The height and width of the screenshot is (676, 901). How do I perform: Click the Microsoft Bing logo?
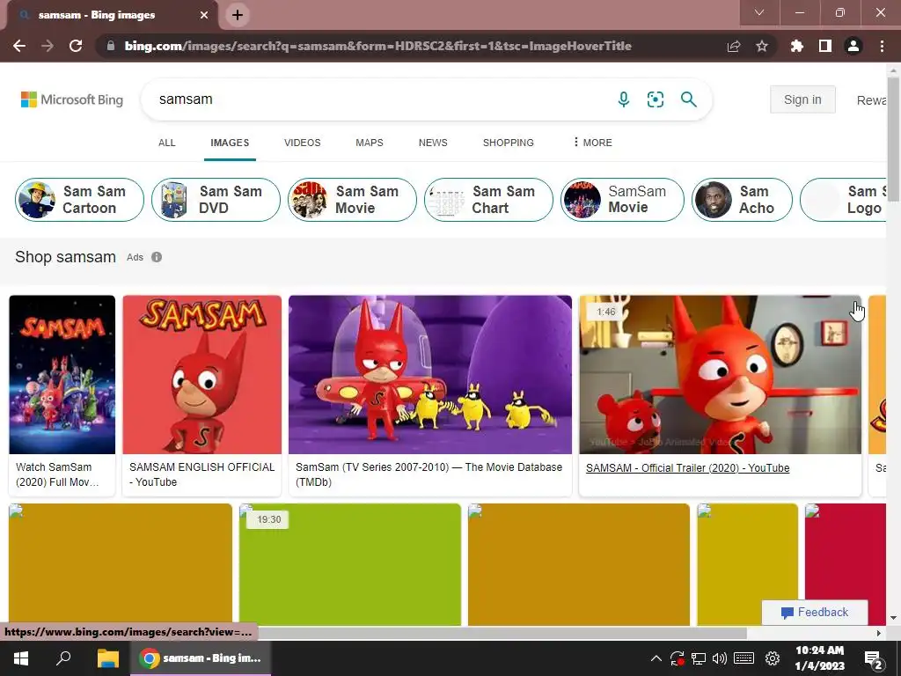[x=72, y=99]
